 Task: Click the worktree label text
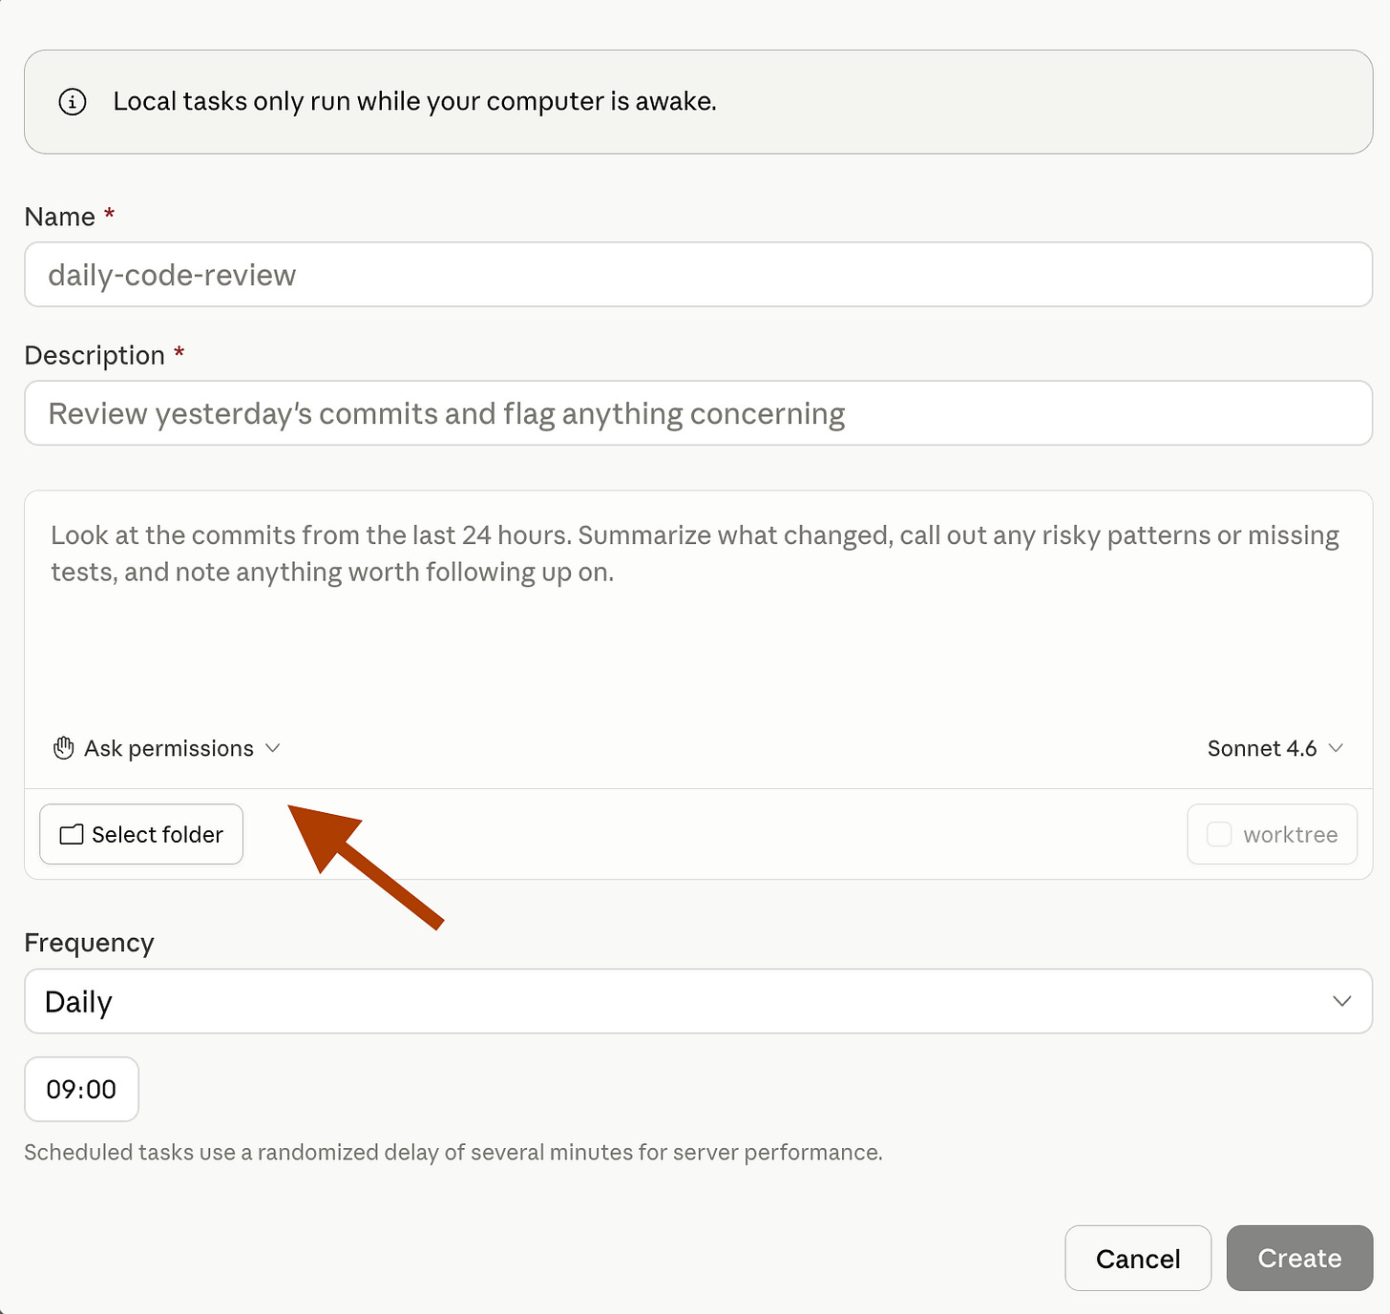[x=1290, y=835]
